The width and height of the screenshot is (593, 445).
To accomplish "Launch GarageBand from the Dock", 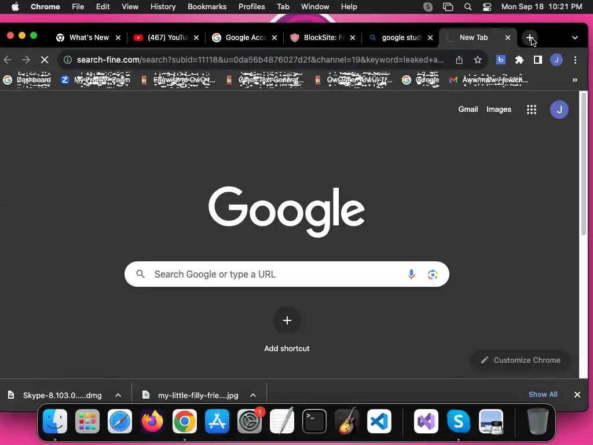I will point(347,421).
